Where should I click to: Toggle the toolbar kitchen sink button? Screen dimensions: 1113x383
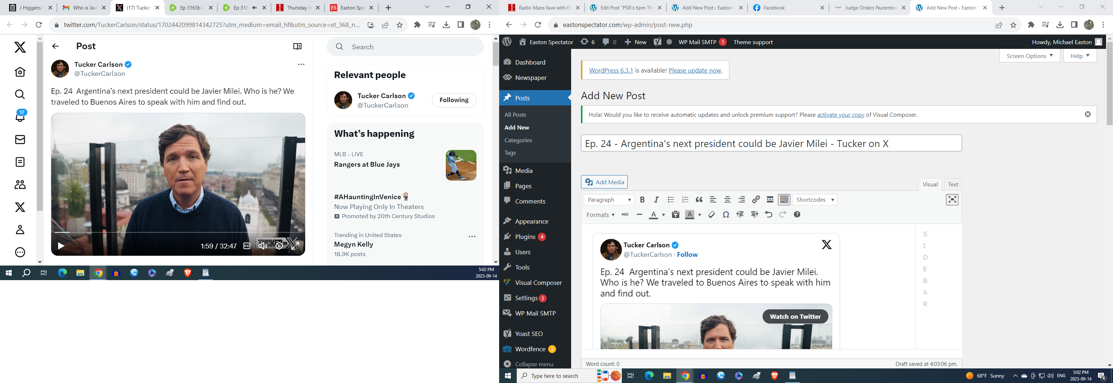(x=784, y=200)
